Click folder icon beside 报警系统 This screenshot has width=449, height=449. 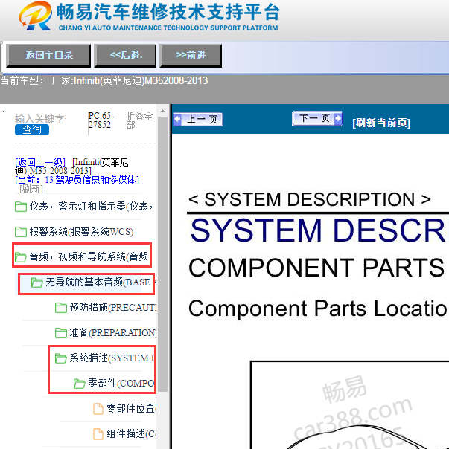21,231
